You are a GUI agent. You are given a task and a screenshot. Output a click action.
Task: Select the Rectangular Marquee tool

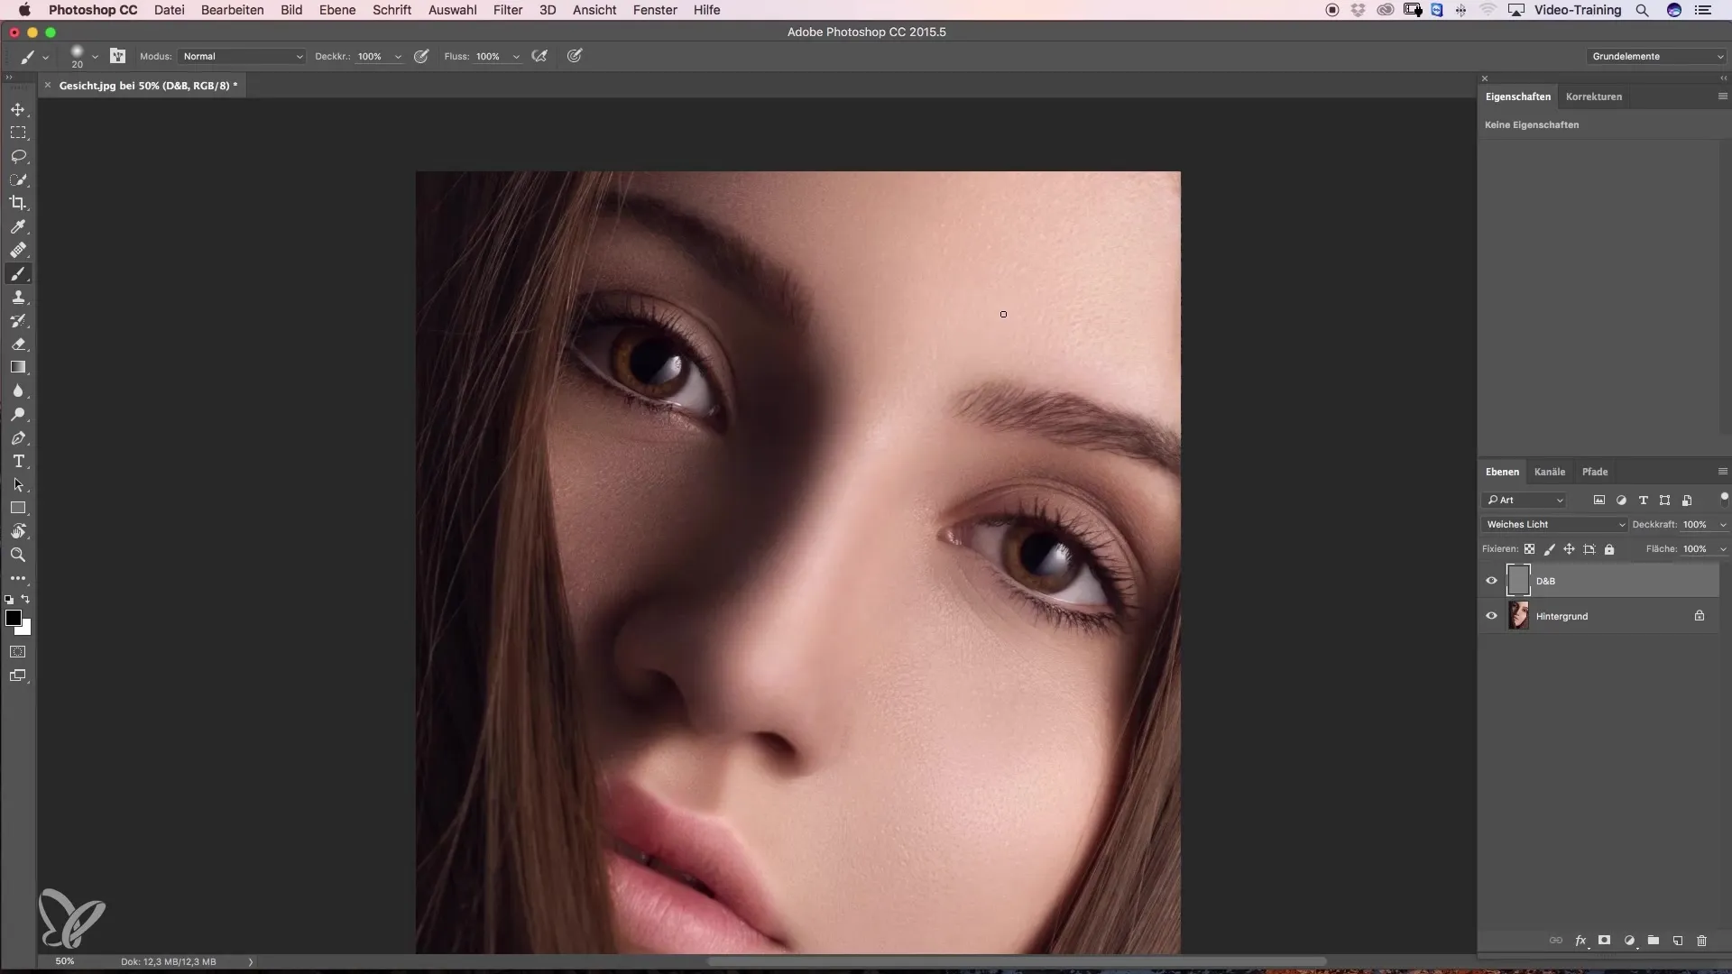(x=18, y=133)
